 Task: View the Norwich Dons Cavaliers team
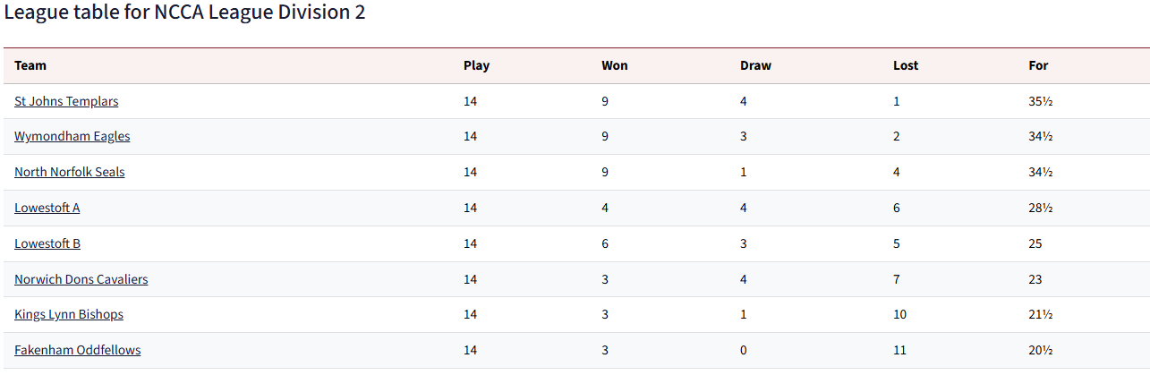81,279
